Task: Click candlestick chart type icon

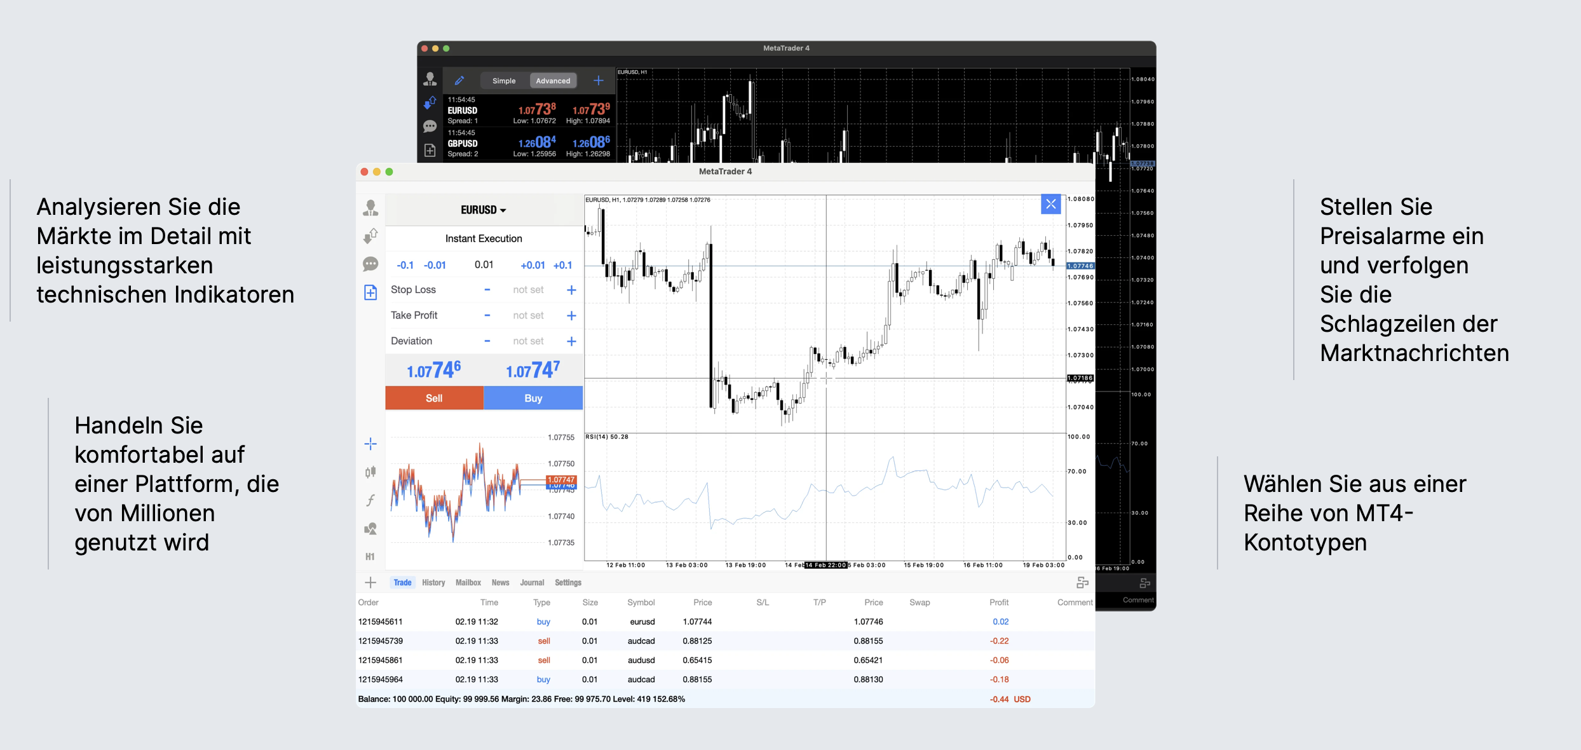Action: point(370,472)
